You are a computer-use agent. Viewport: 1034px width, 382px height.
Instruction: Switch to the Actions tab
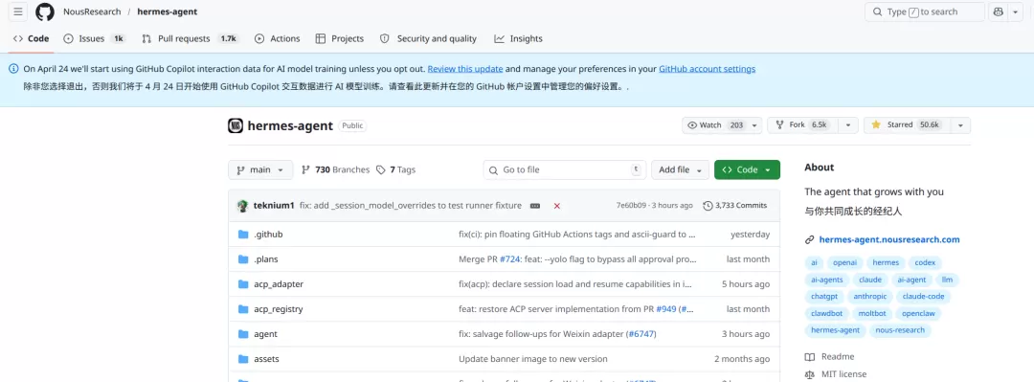click(277, 39)
